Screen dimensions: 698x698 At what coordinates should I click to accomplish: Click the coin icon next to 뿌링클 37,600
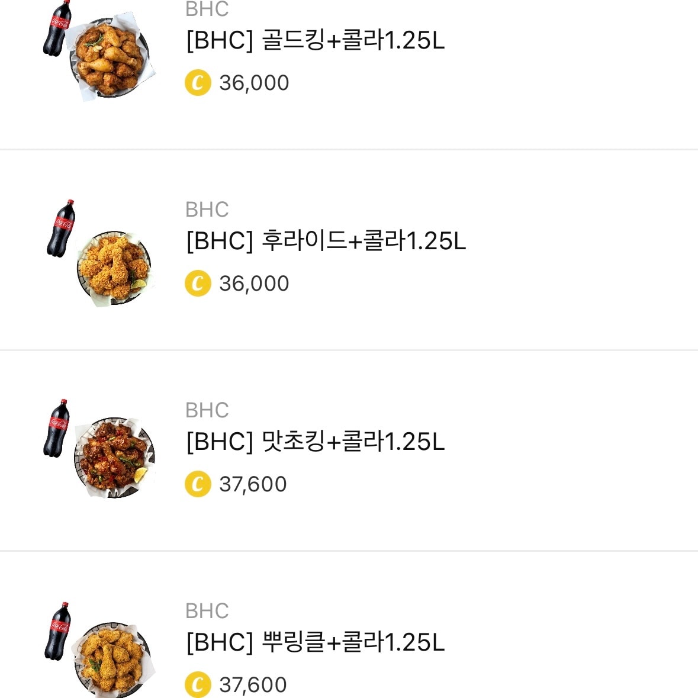(198, 684)
